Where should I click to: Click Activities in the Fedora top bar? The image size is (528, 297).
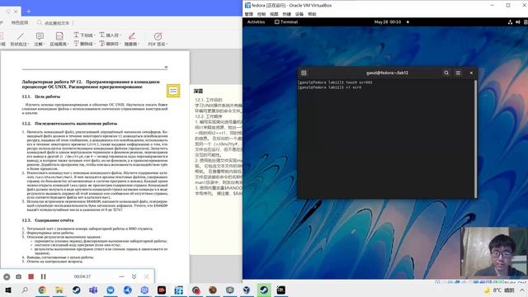click(256, 22)
